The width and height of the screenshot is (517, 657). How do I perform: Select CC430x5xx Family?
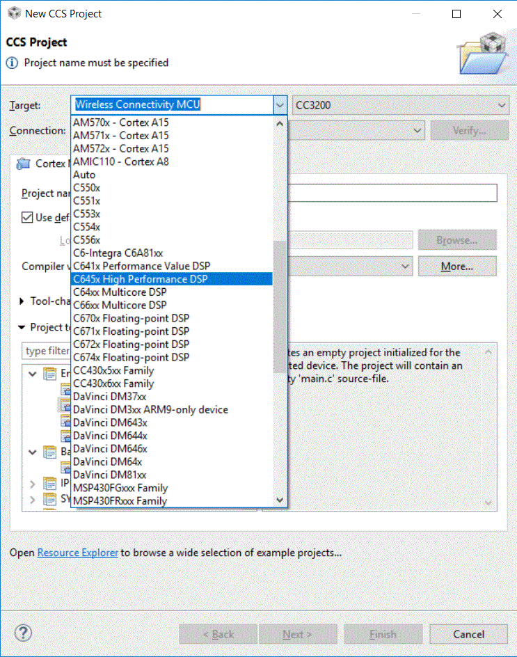tap(172, 370)
